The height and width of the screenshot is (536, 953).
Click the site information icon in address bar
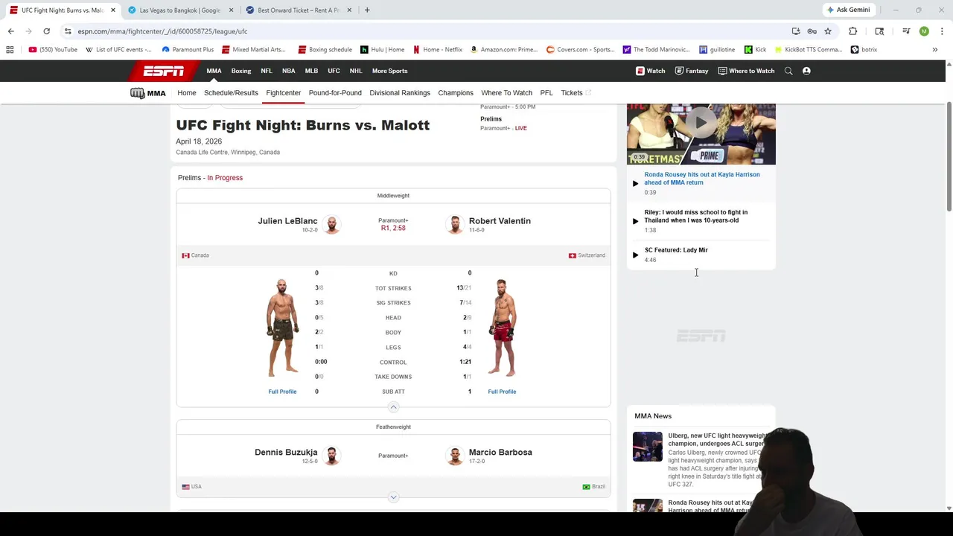[68, 31]
